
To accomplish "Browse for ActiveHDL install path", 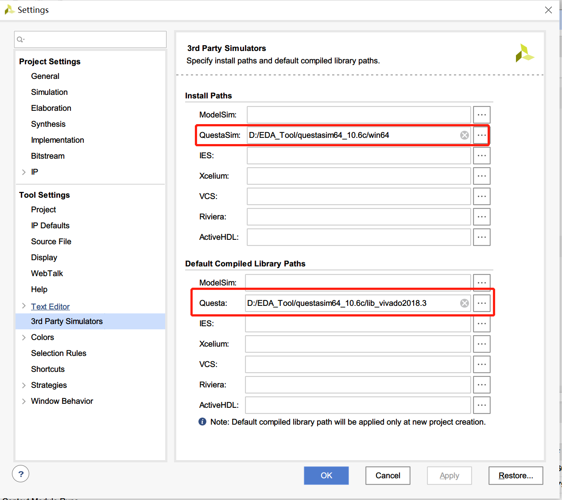I will (482, 237).
